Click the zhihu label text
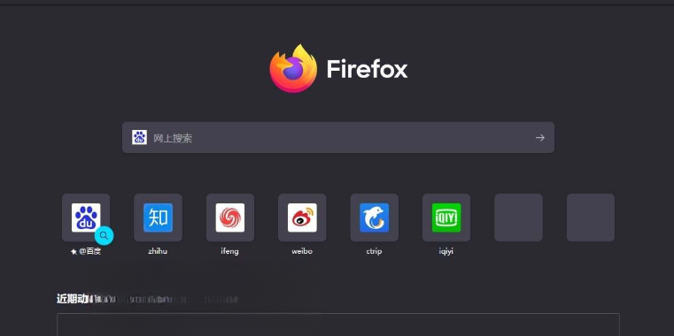This screenshot has width=674, height=336. [158, 251]
